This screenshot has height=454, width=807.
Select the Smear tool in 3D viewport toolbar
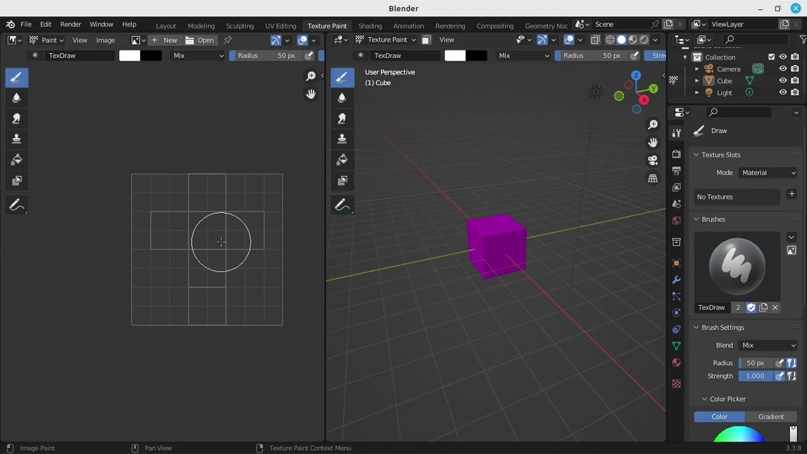point(342,119)
